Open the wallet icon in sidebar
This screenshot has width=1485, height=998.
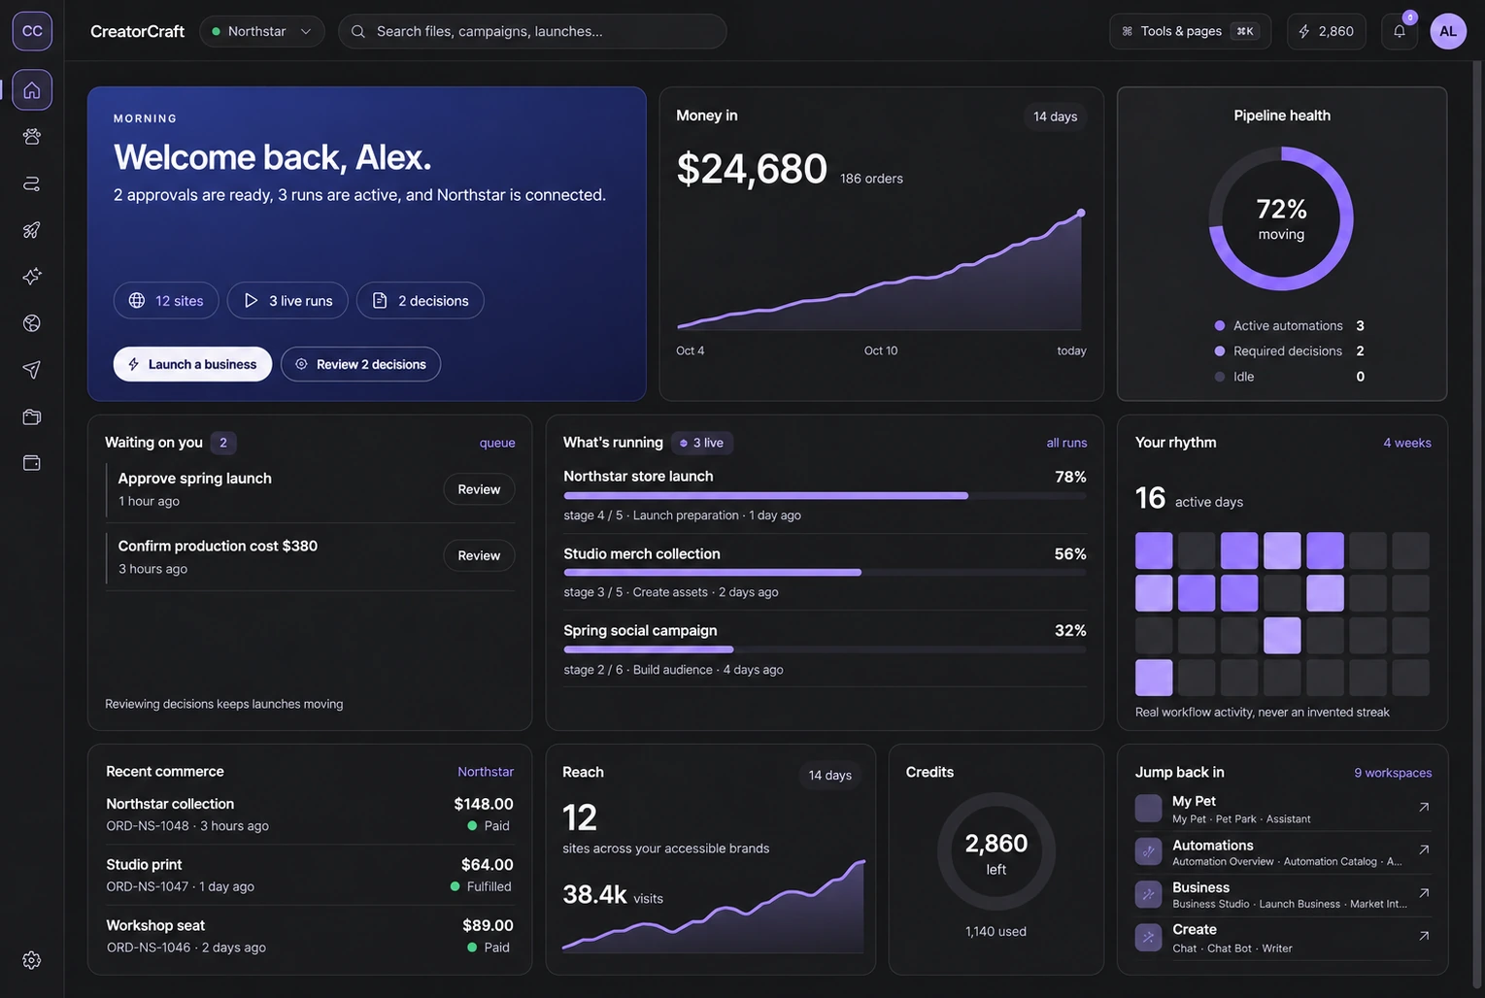[x=32, y=463]
